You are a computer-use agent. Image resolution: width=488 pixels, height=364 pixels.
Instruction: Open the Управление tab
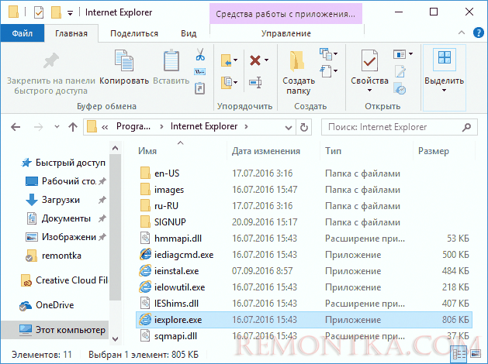coord(286,33)
